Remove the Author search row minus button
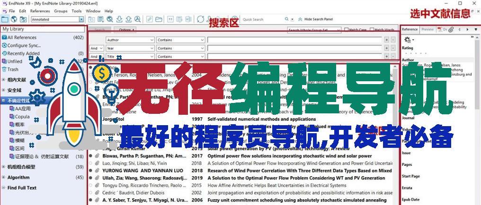The image size is (481, 205). (393, 40)
